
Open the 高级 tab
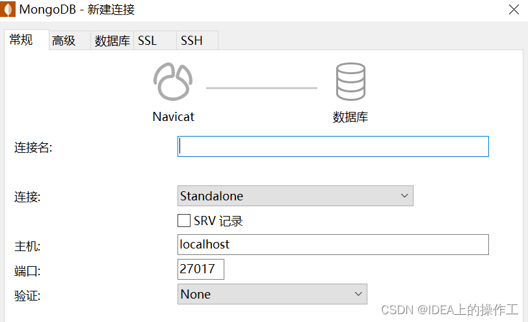click(70, 41)
